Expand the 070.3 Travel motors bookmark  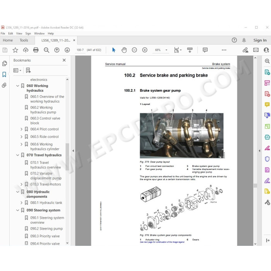[21, 184]
